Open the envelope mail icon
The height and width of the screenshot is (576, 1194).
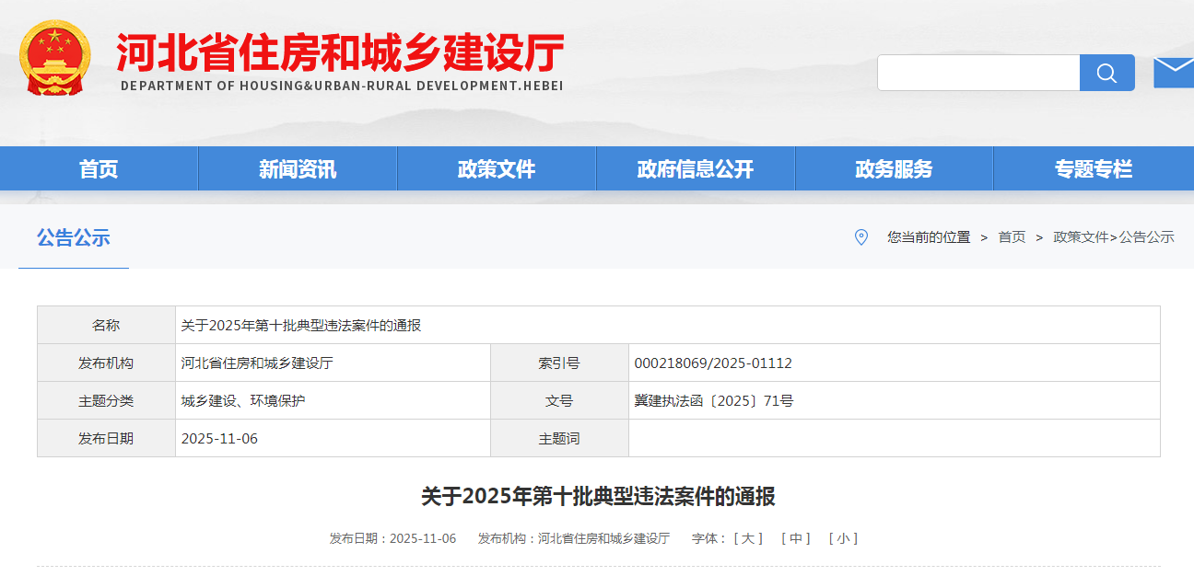[1174, 72]
